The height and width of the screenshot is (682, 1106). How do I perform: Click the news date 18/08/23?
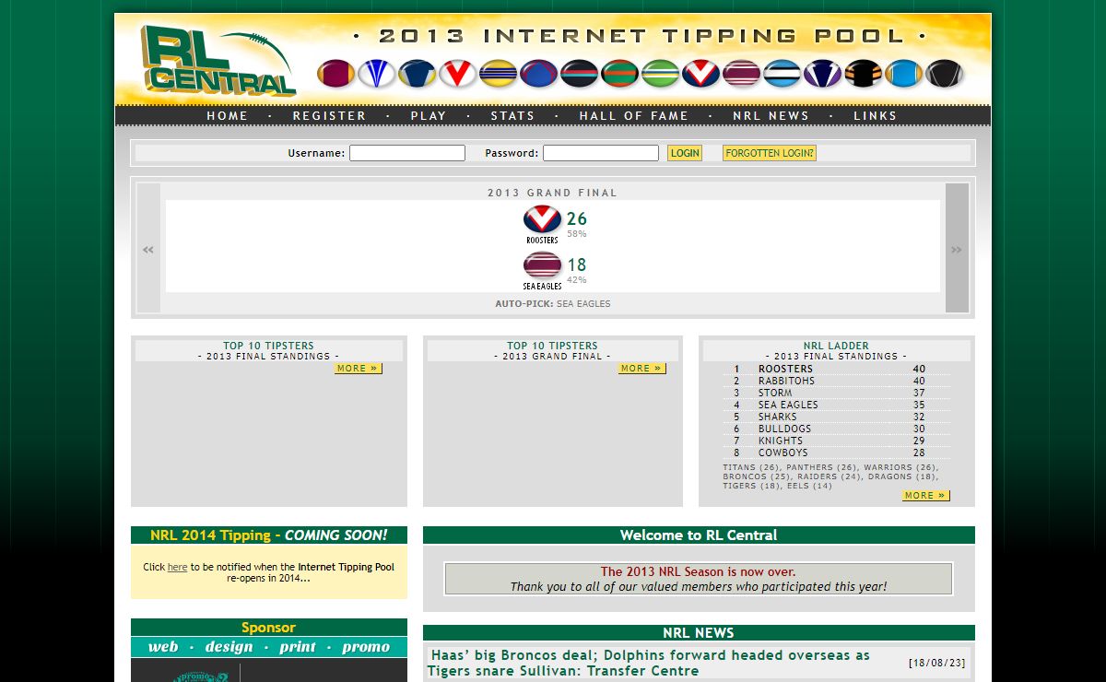pos(937,663)
